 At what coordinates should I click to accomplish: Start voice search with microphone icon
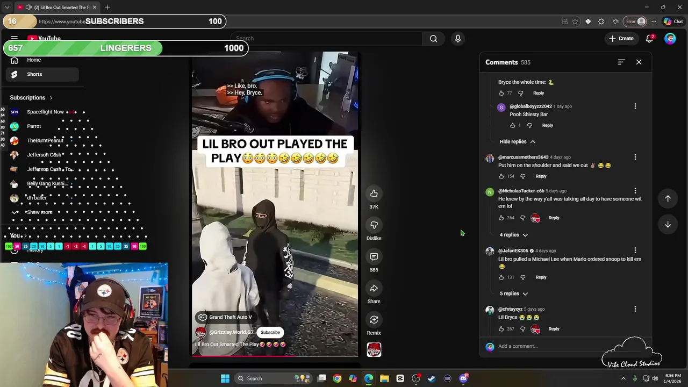[458, 39]
